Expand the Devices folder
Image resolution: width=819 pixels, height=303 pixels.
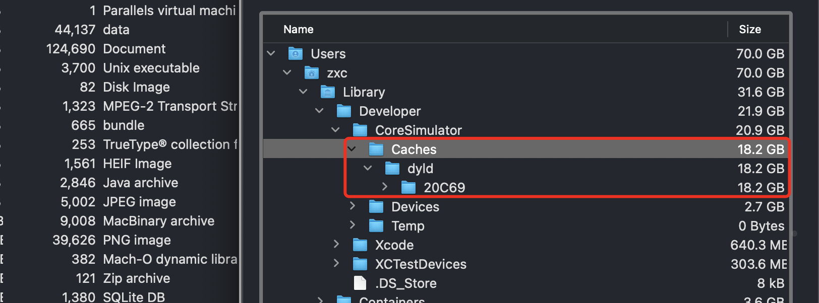353,206
